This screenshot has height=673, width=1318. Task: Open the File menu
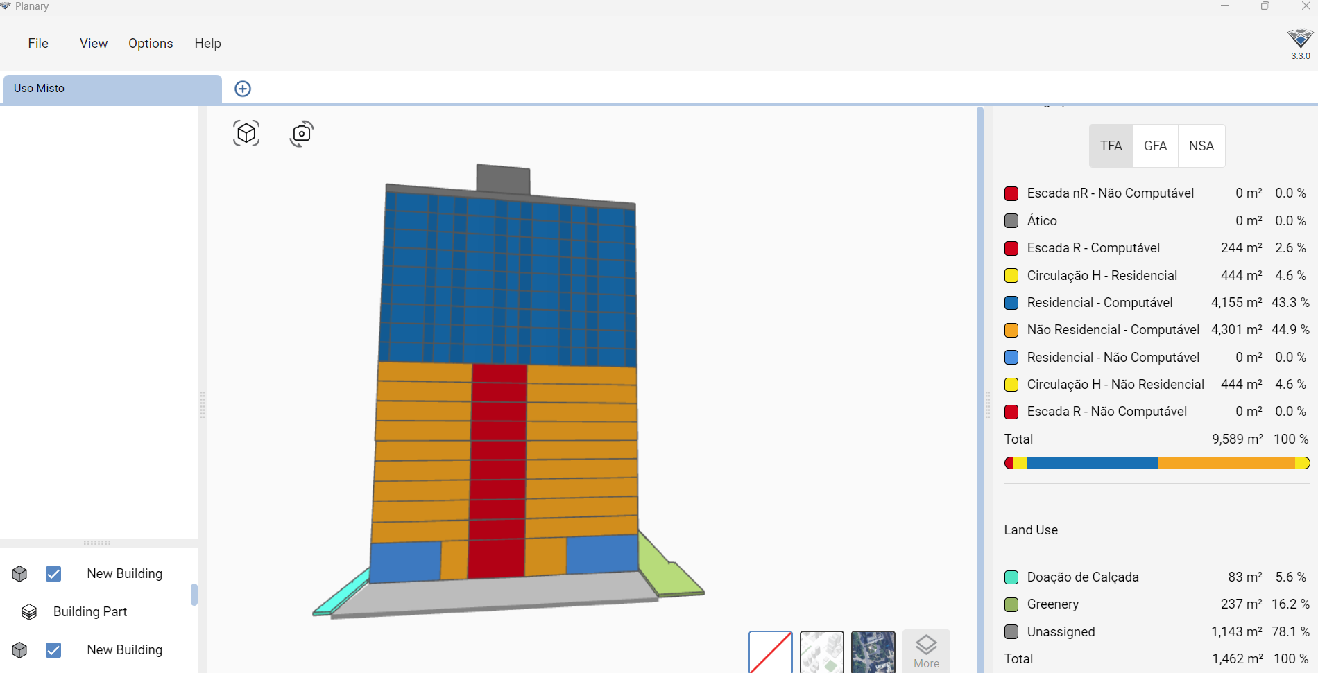pos(38,43)
